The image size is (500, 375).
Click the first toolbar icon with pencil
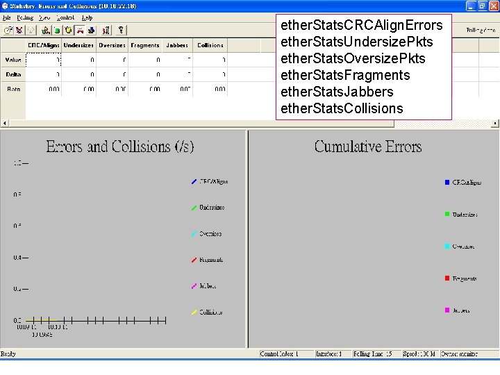click(x=8, y=31)
